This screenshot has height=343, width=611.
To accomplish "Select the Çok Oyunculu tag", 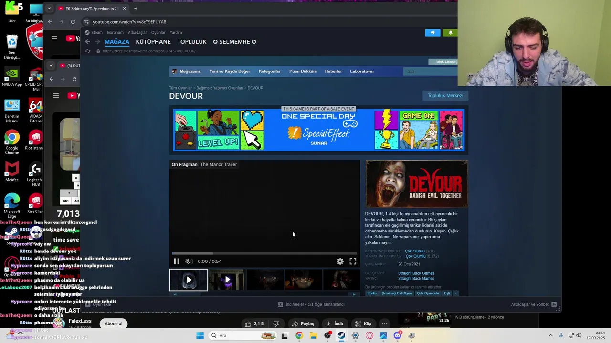I will pyautogui.click(x=428, y=293).
